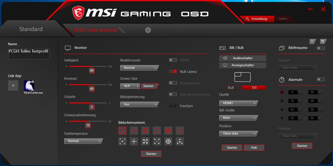Click Starten next to Screen Size
Image resolution: width=333 pixels, height=166 pixels.
click(x=149, y=86)
